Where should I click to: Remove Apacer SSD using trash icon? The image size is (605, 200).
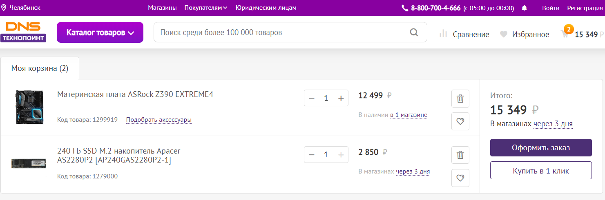[460, 155]
